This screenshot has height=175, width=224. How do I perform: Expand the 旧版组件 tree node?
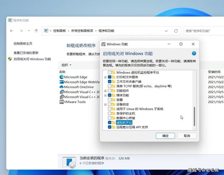click(105, 91)
